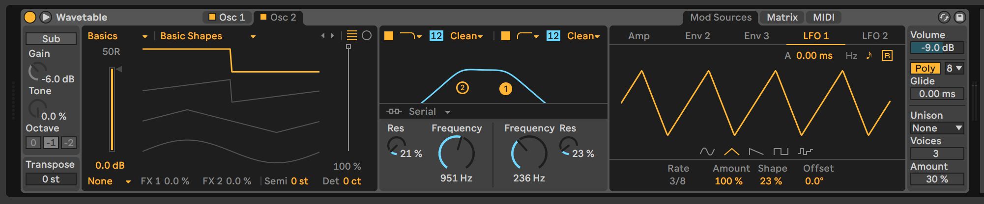The height and width of the screenshot is (204, 984).
Task: Select the triangle LFO waveform icon
Action: click(x=731, y=152)
